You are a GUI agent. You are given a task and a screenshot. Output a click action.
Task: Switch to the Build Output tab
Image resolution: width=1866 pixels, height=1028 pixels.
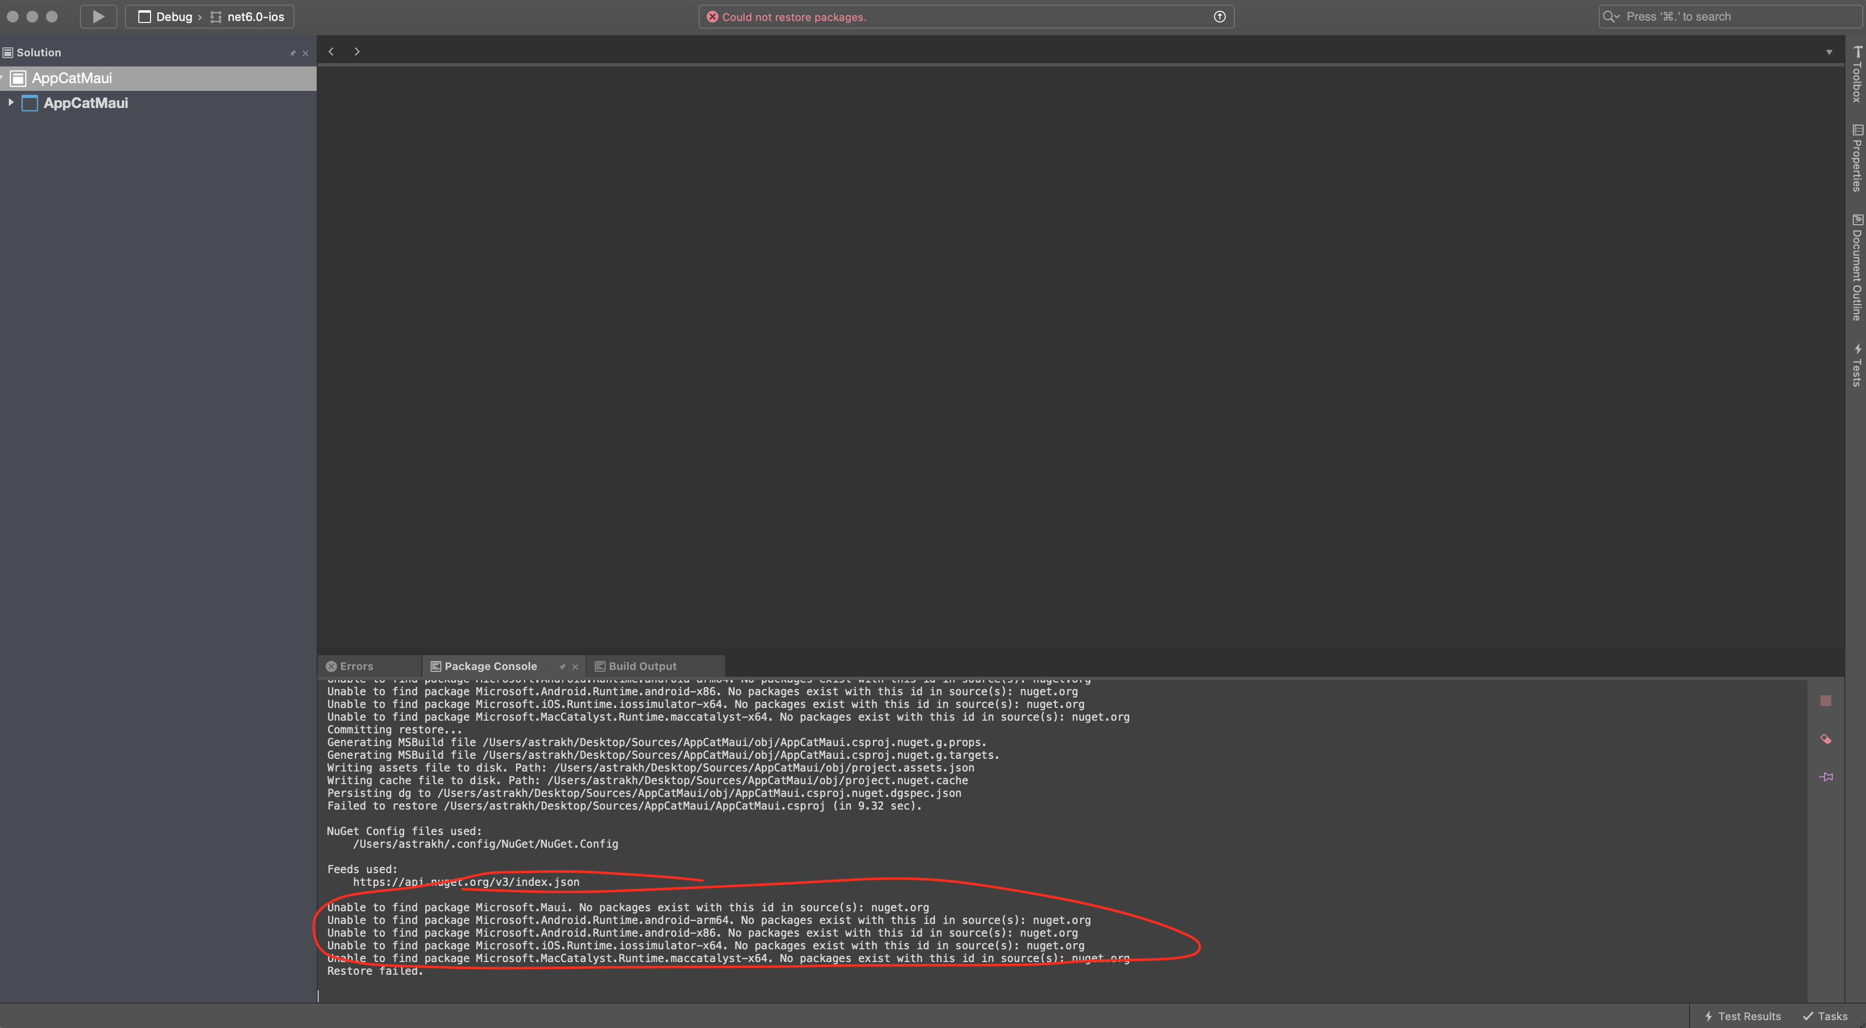tap(640, 666)
